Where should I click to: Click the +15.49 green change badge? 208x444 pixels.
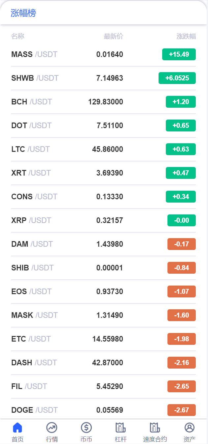[179, 54]
